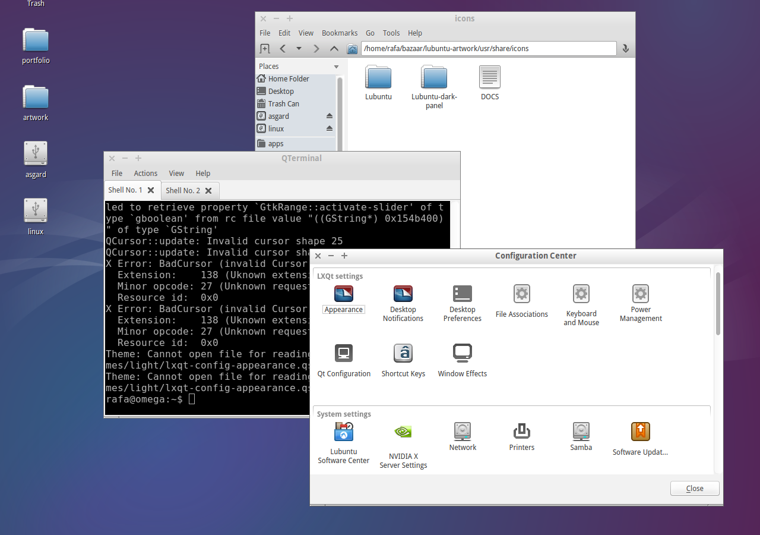Open the Samba settings icon

581,437
